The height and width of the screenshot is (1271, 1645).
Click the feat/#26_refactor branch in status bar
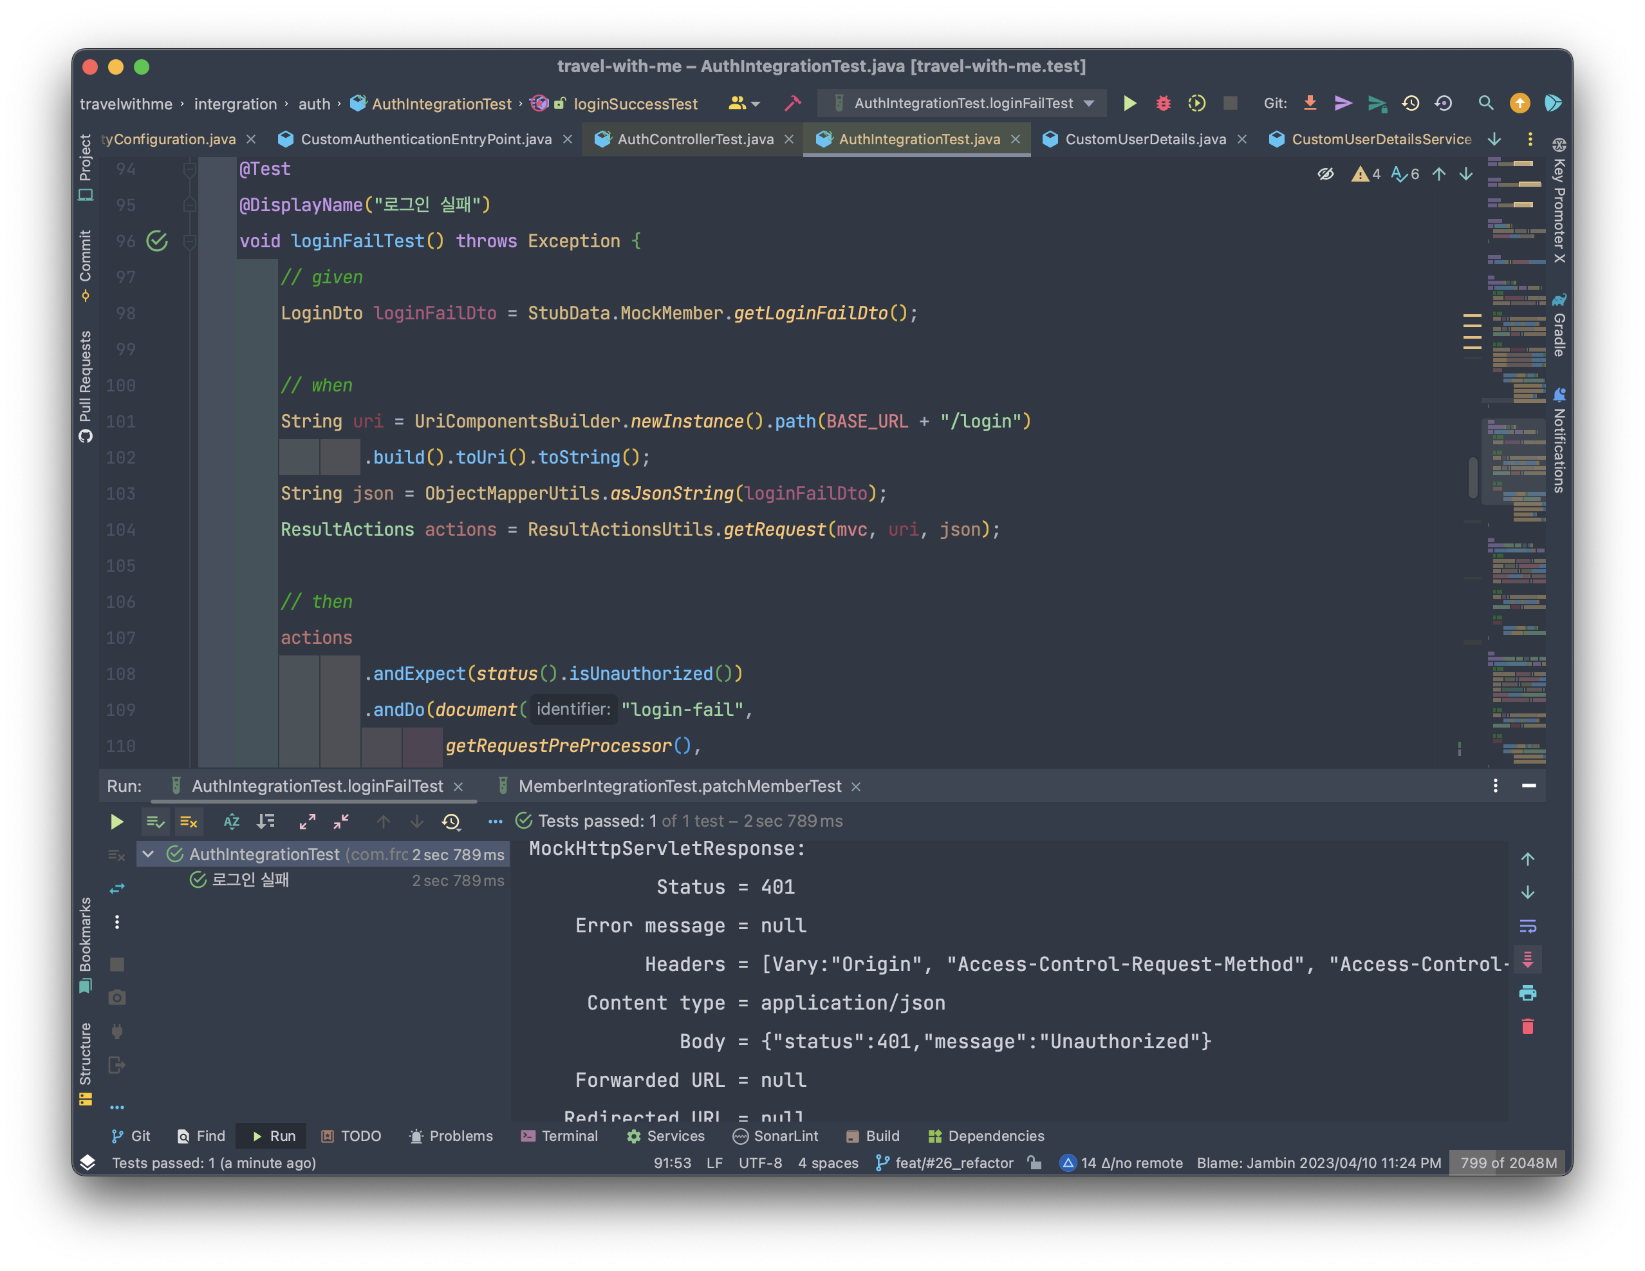953,1163
